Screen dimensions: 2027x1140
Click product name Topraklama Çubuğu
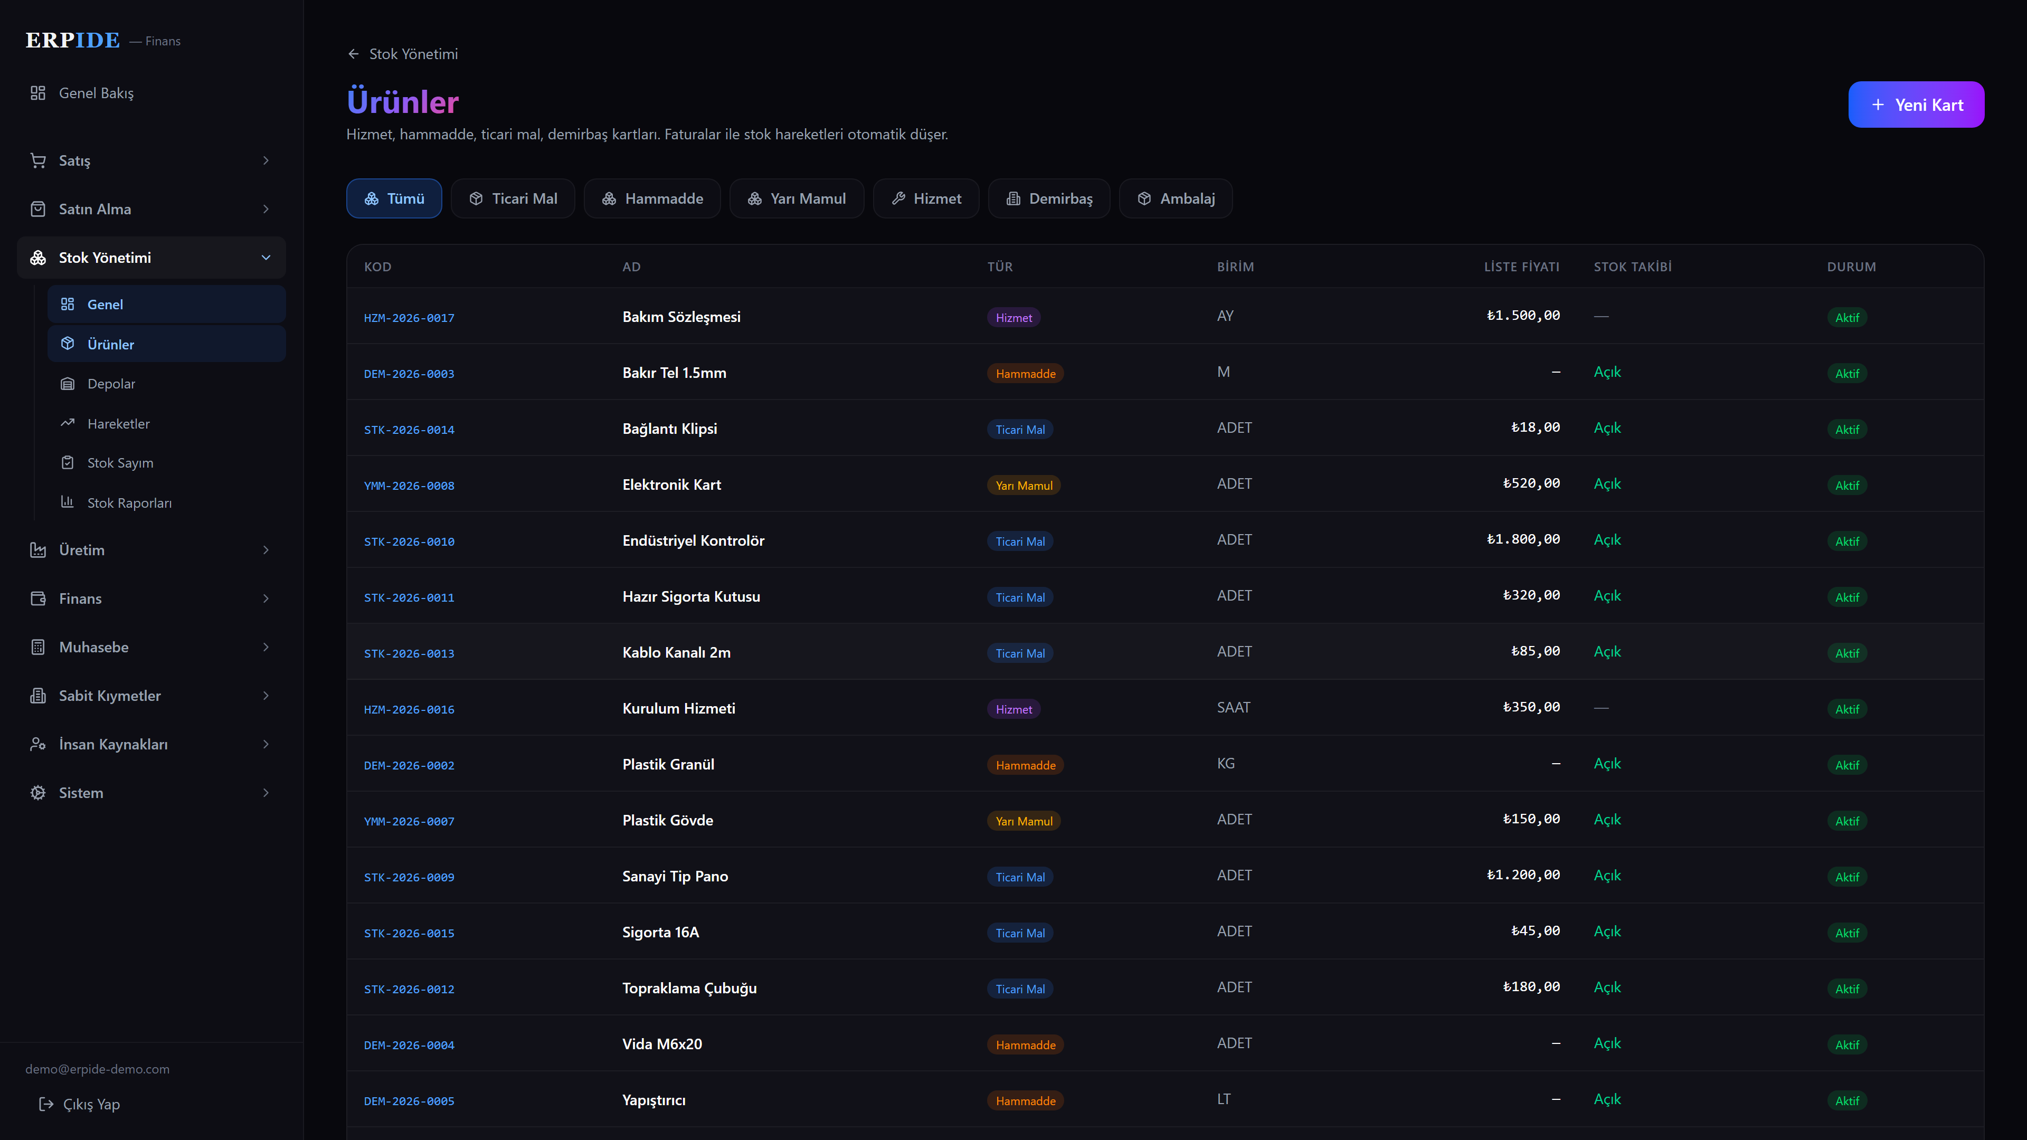(x=689, y=988)
